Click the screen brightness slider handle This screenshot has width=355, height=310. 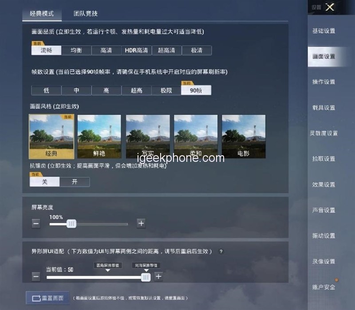(71, 224)
